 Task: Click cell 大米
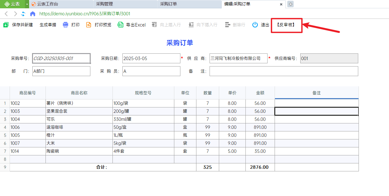79,143
